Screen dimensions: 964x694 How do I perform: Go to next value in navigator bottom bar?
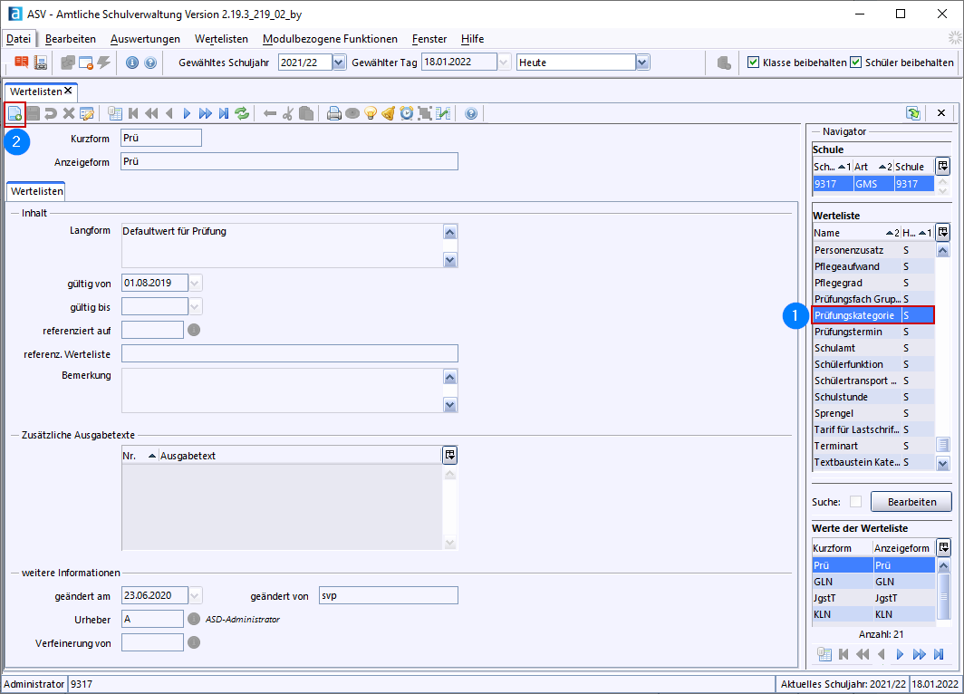pyautogui.click(x=900, y=655)
